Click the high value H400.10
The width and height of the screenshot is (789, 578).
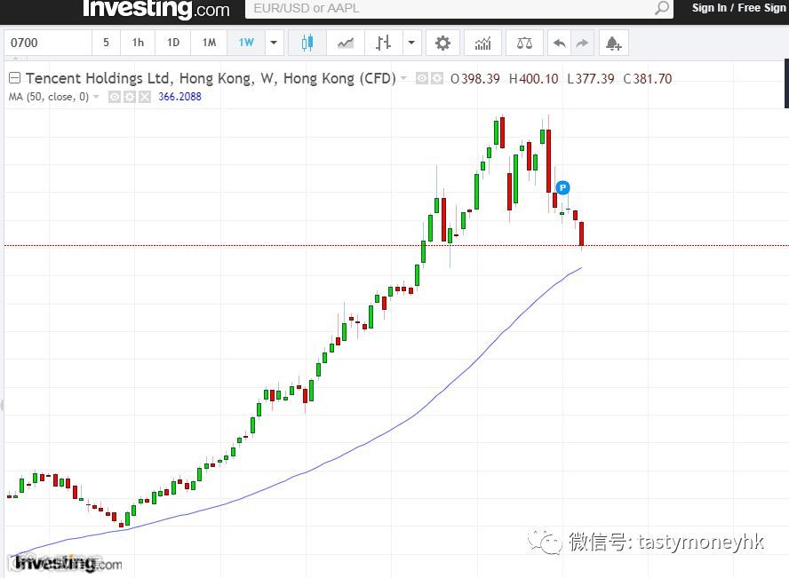click(533, 79)
